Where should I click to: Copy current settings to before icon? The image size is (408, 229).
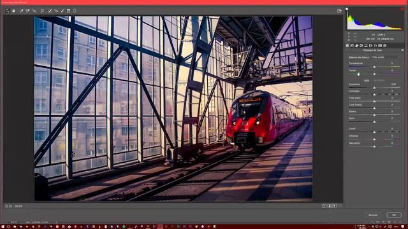(x=334, y=206)
